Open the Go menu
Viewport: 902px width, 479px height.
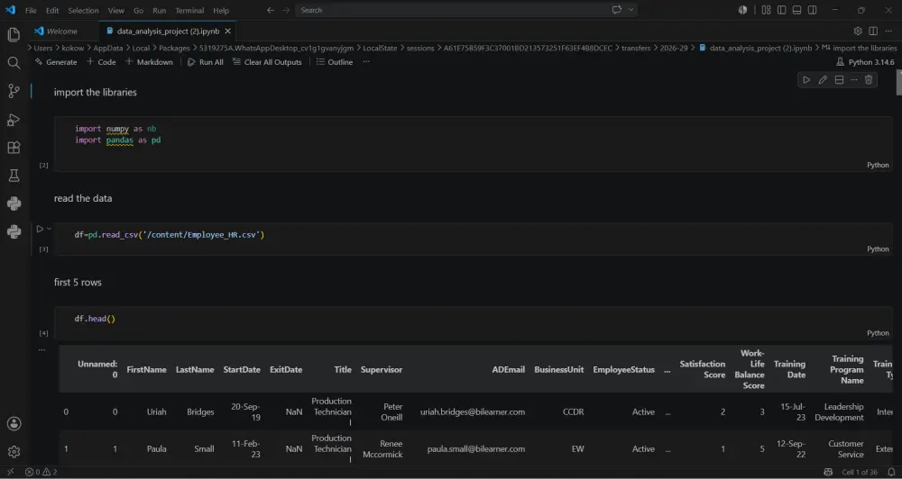click(x=138, y=10)
